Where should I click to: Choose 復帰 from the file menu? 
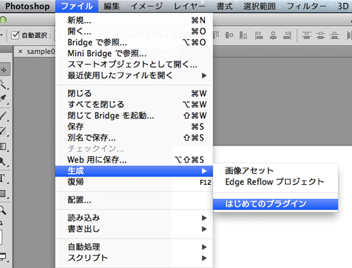point(134,182)
